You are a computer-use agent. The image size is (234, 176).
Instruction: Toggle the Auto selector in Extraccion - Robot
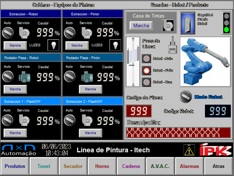point(8,33)
